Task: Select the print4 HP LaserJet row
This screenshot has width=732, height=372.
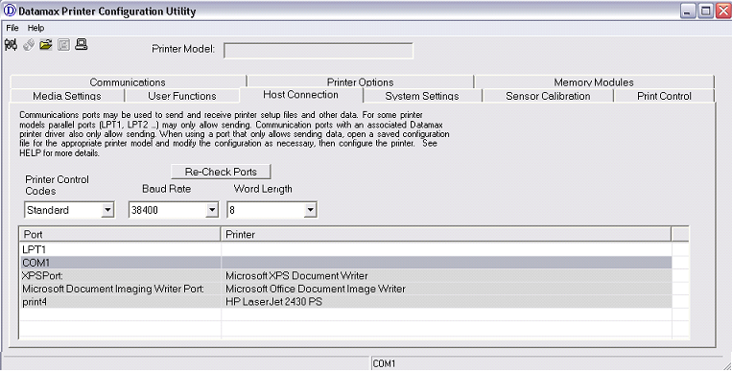Action: click(346, 302)
